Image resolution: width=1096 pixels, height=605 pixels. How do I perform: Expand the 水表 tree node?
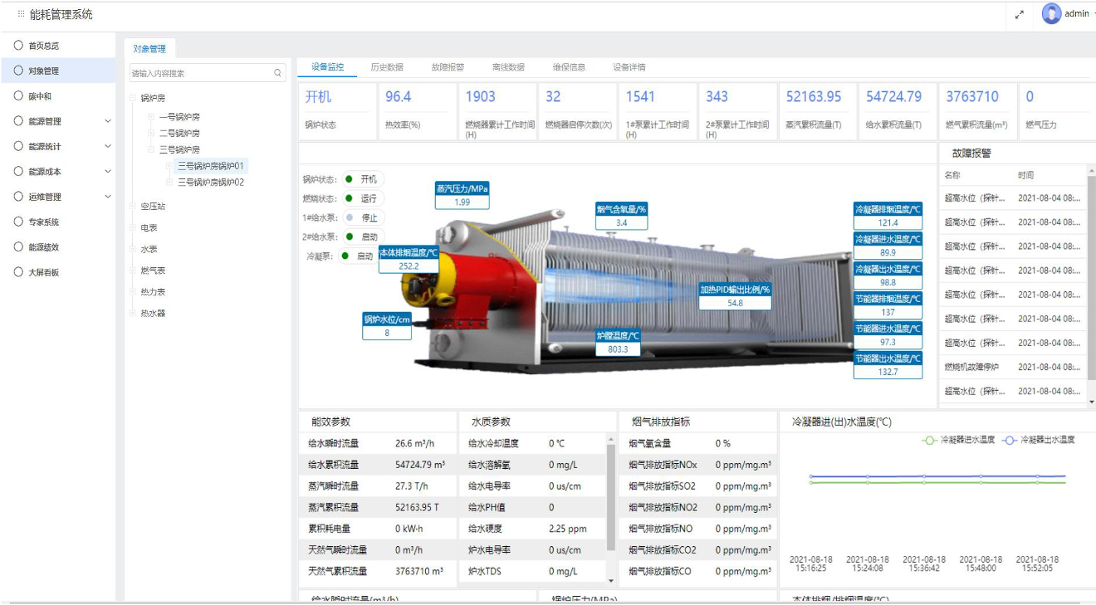[133, 249]
